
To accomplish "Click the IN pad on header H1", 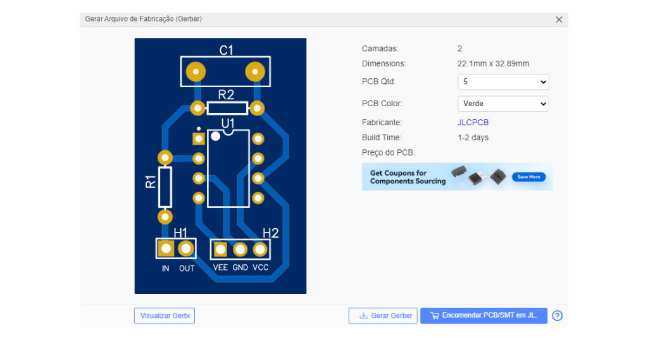I will click(x=166, y=248).
